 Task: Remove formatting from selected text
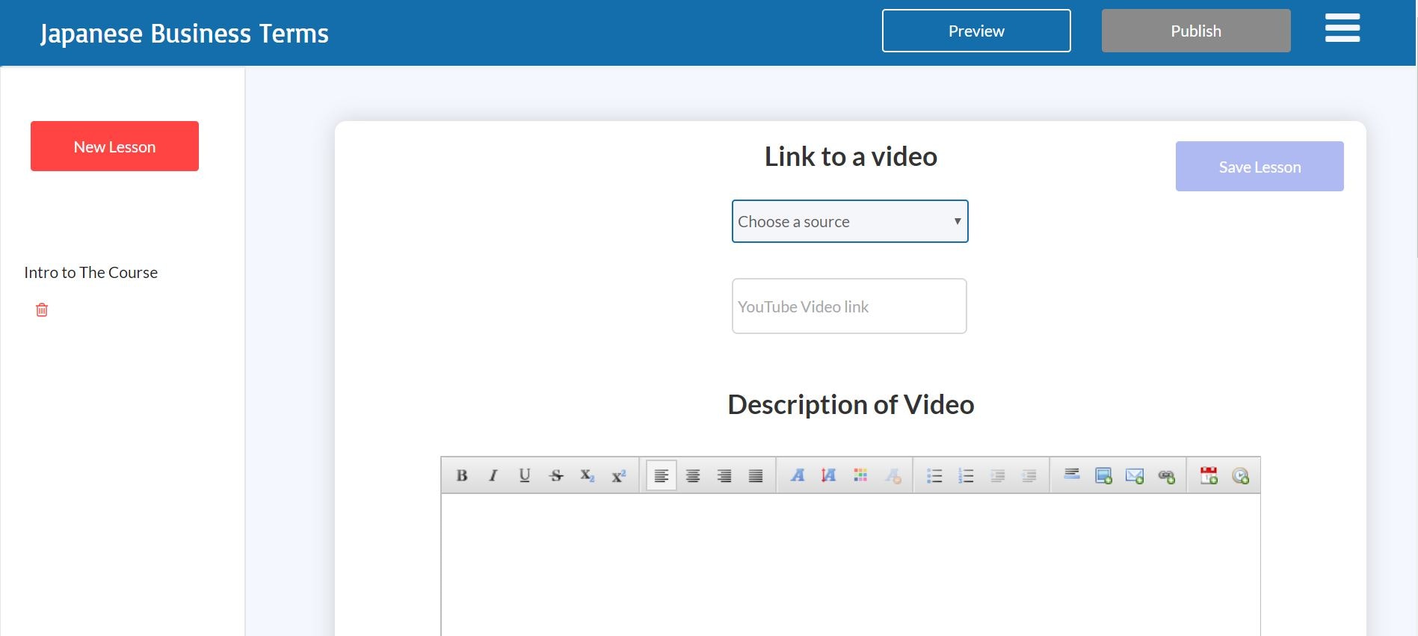[893, 475]
